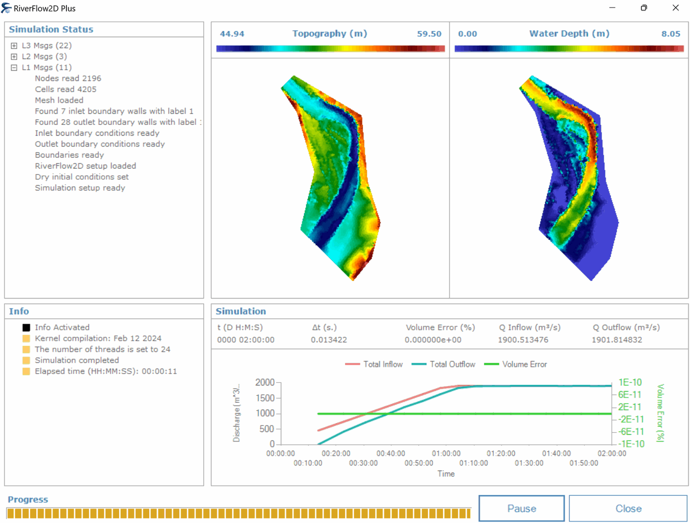This screenshot has height=523, width=690.
Task: Click the Volume Error legend entry
Action: point(516,364)
